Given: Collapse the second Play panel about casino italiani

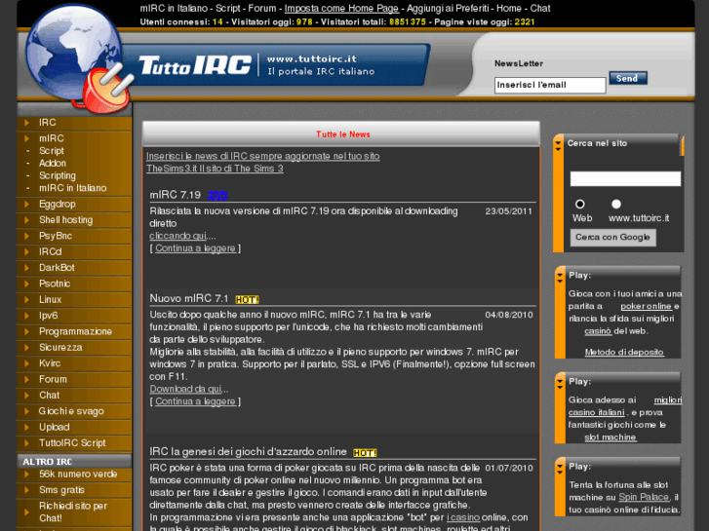Looking at the screenshot, I should (x=560, y=384).
